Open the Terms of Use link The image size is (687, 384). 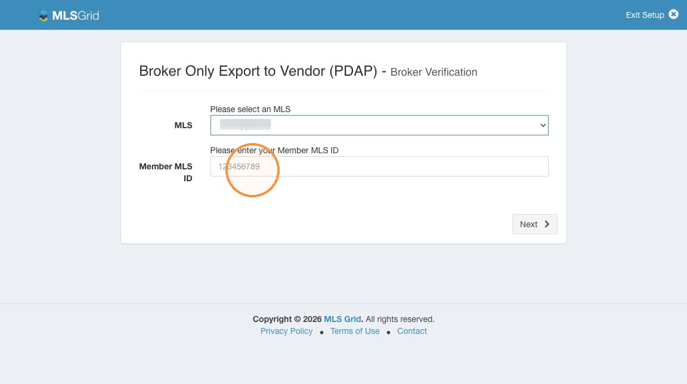[355, 331]
